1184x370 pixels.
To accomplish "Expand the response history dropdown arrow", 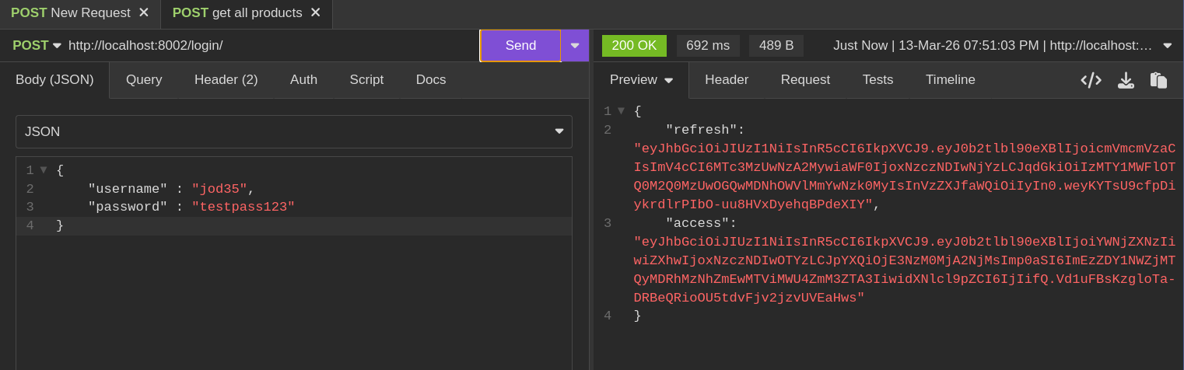I will [x=1167, y=45].
